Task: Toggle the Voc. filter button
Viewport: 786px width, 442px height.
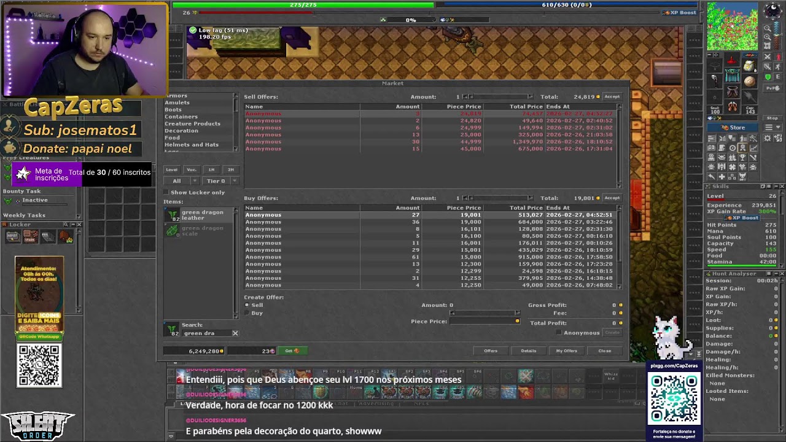Action: coord(192,170)
